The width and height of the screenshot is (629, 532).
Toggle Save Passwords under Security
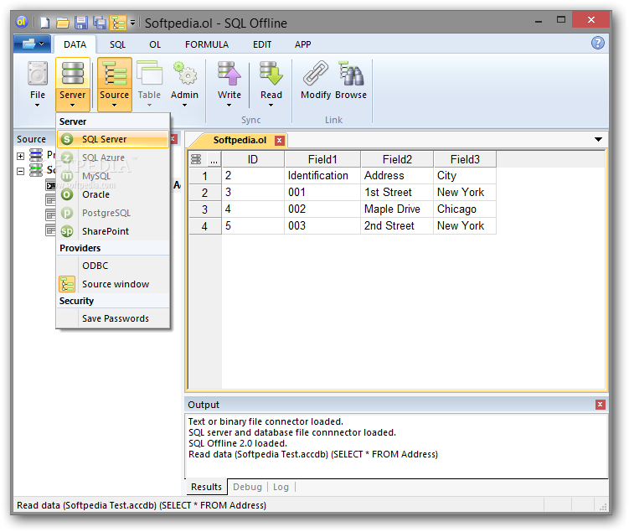pyautogui.click(x=113, y=318)
